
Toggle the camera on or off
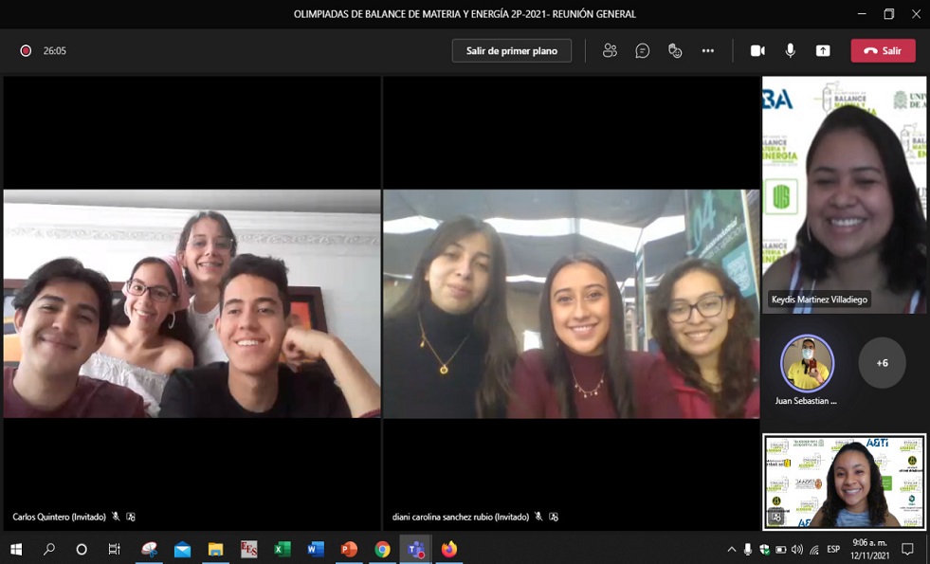[x=757, y=51]
